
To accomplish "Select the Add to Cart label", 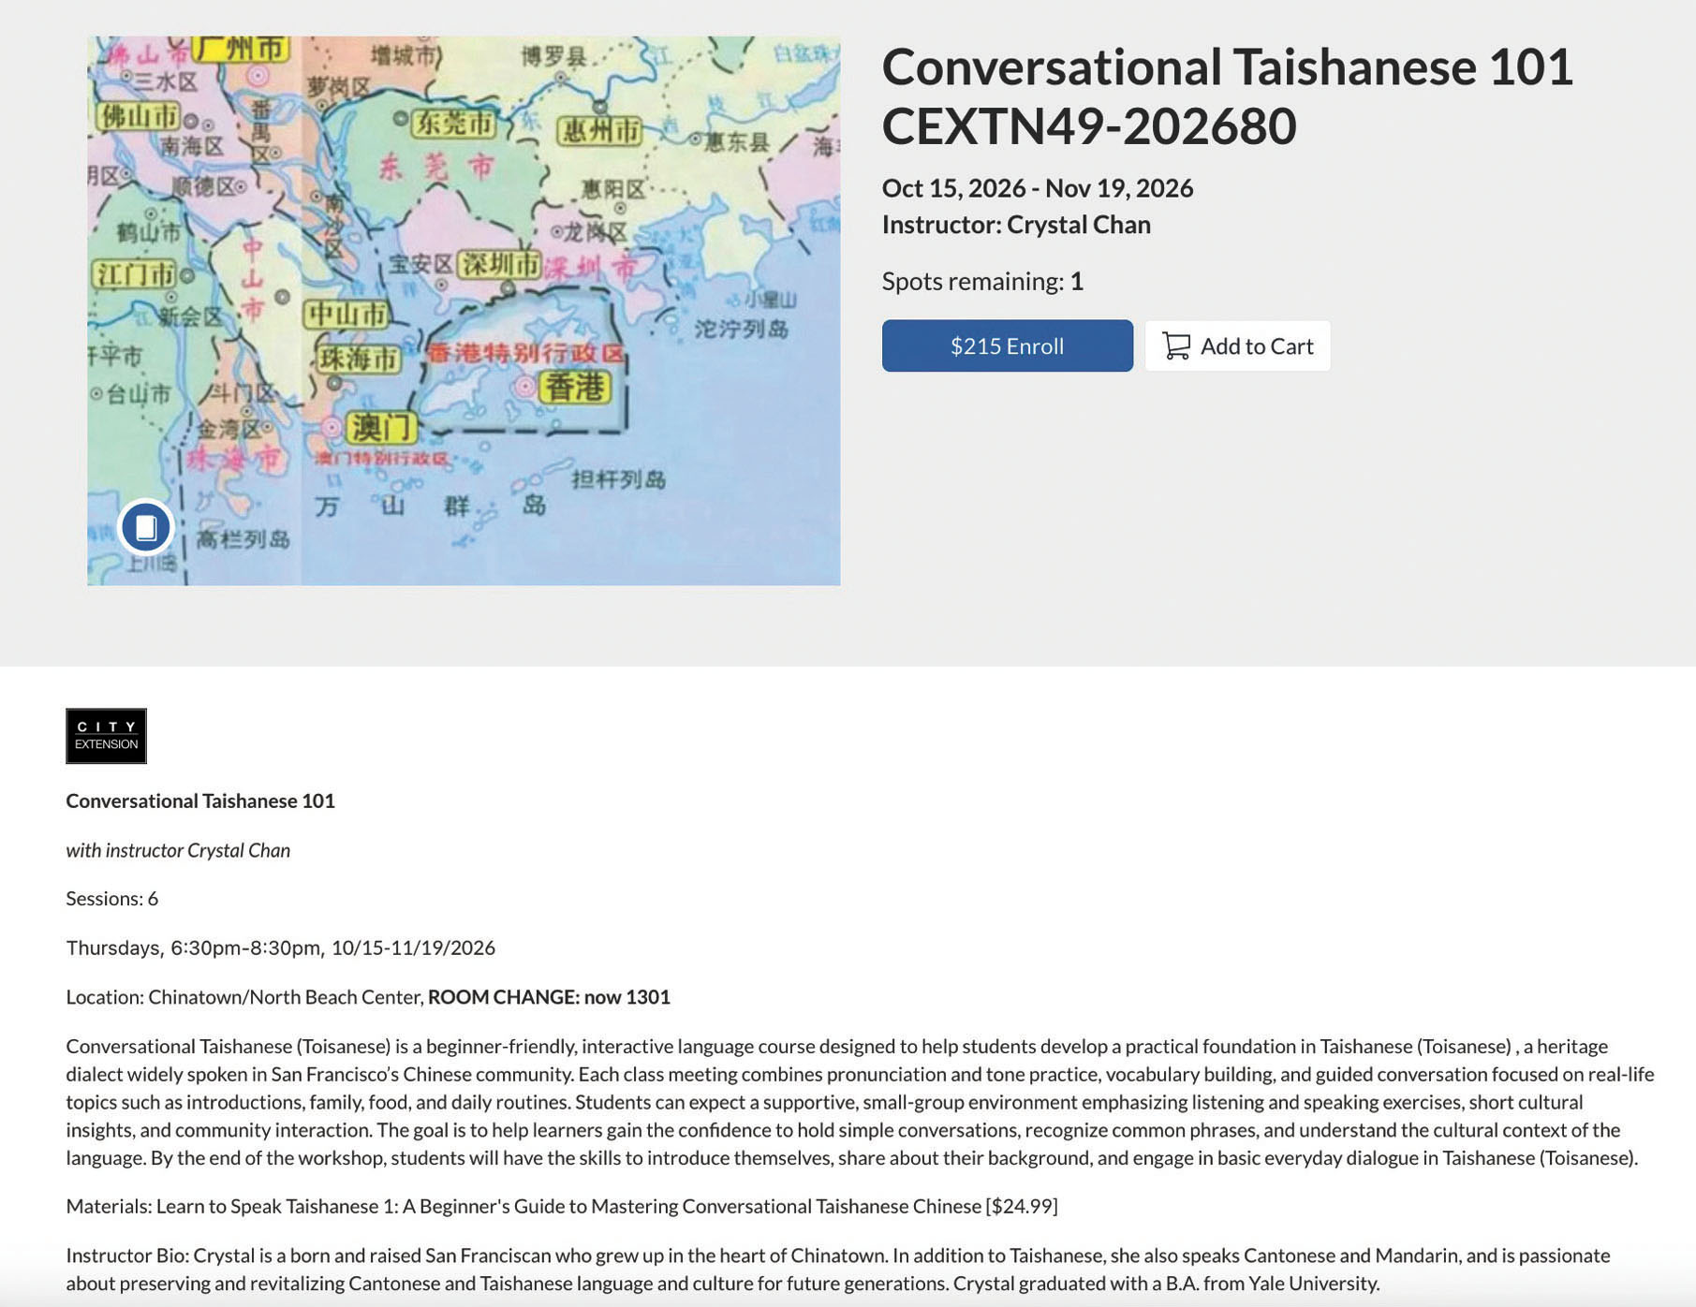I will [1257, 346].
